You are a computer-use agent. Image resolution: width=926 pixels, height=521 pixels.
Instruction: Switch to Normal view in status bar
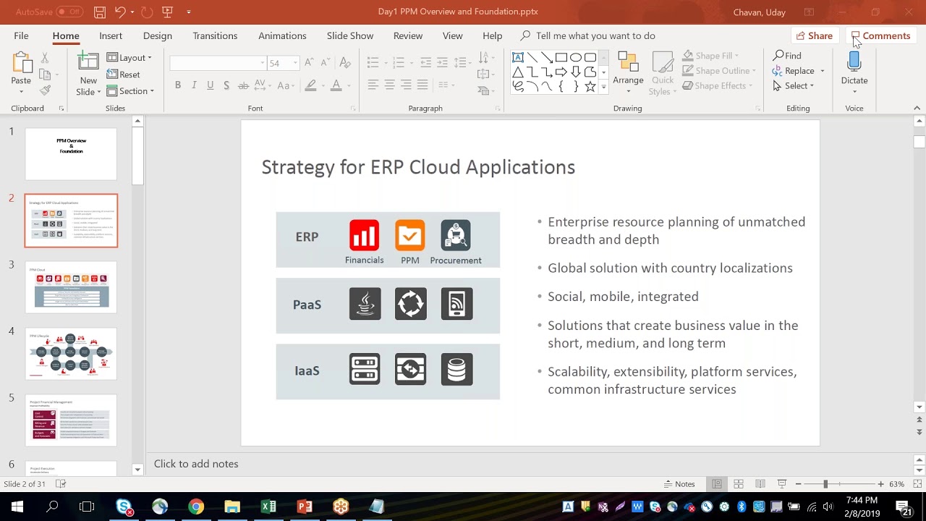(x=717, y=484)
